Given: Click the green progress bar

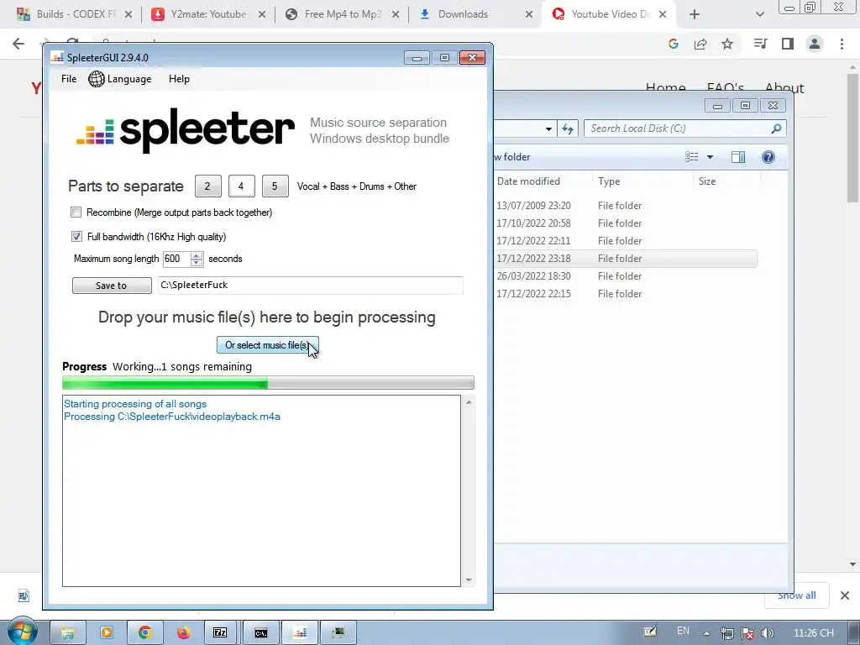Looking at the screenshot, I should 268,383.
